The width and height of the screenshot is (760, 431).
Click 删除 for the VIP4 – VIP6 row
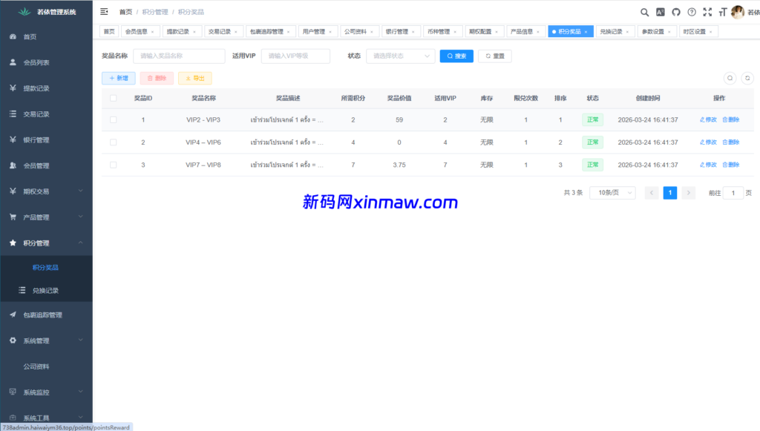click(731, 142)
